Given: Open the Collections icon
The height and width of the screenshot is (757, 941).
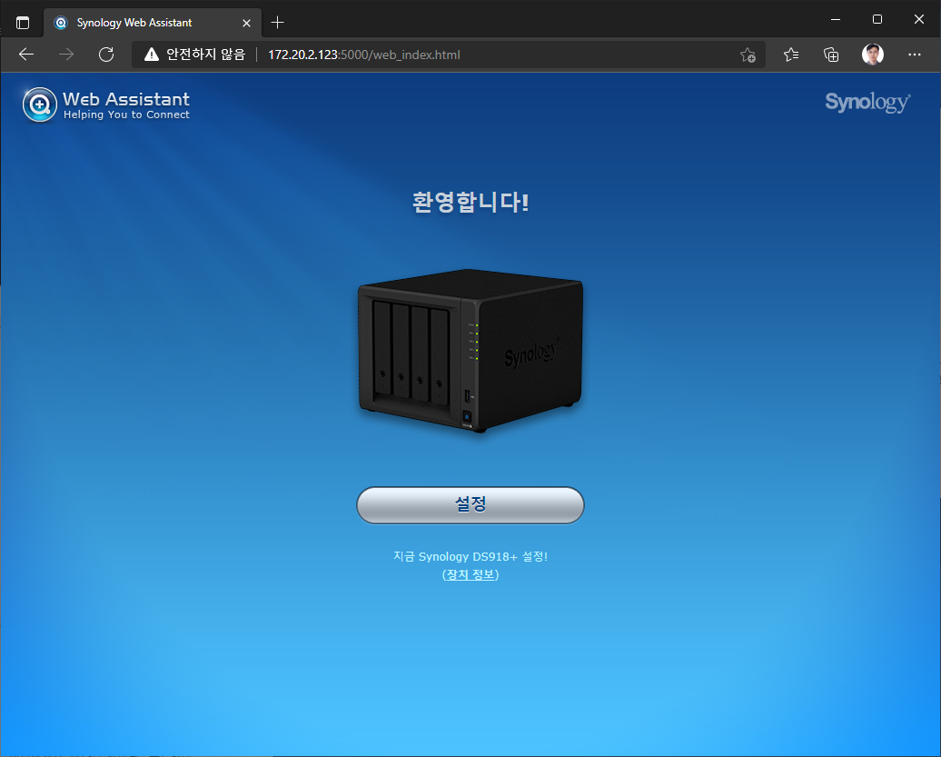Looking at the screenshot, I should click(831, 55).
